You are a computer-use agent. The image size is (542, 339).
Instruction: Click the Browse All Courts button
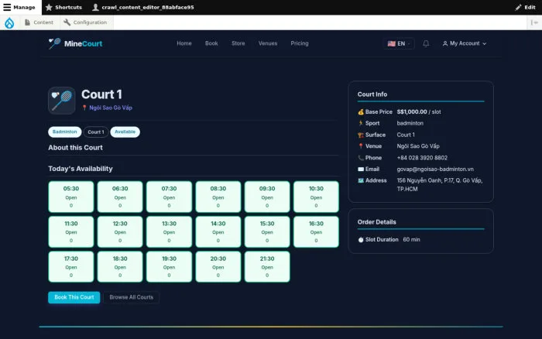(x=132, y=297)
